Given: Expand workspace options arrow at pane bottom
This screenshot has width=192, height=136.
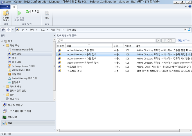Looking at the screenshot, I should click(55, 129).
